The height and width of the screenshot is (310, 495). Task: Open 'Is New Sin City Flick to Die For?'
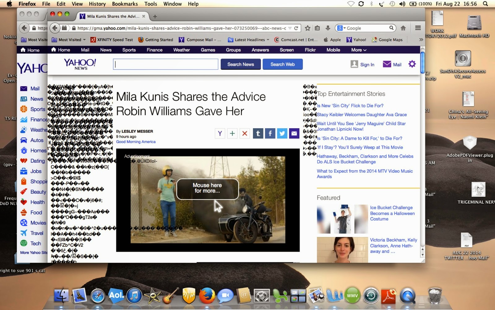(x=350, y=106)
